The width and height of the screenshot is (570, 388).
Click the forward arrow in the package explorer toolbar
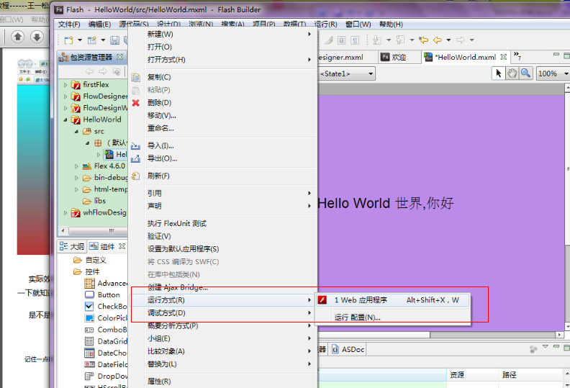click(103, 71)
